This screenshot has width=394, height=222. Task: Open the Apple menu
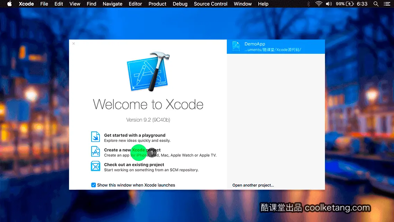[10, 4]
